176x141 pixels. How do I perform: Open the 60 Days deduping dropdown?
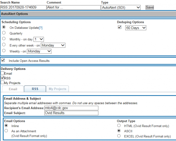pos(135,28)
